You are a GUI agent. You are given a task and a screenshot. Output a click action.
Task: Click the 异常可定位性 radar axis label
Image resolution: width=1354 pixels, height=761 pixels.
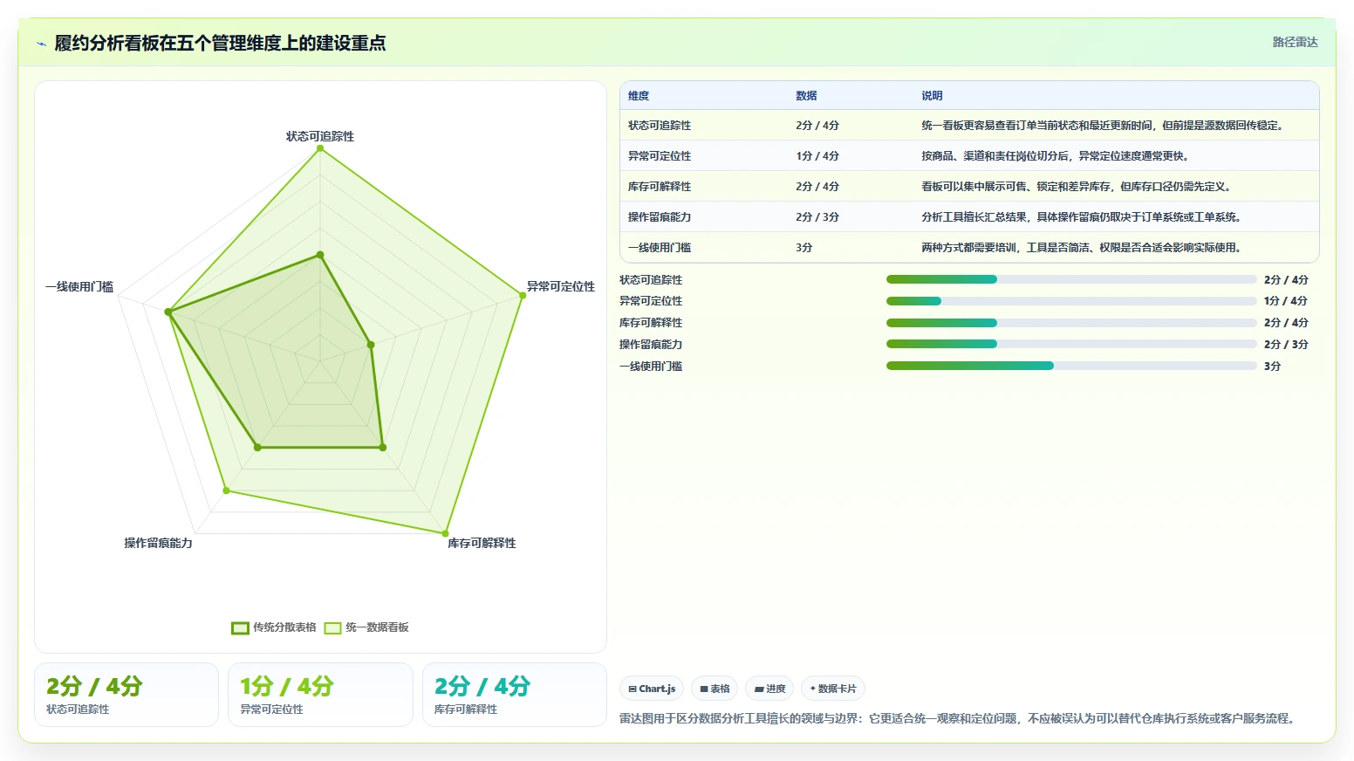click(x=561, y=286)
